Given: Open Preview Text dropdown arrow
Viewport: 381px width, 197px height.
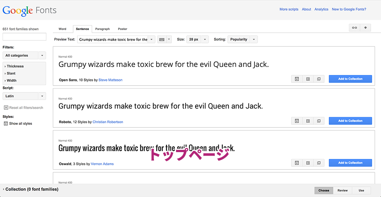Looking at the screenshot, I should click(151, 39).
